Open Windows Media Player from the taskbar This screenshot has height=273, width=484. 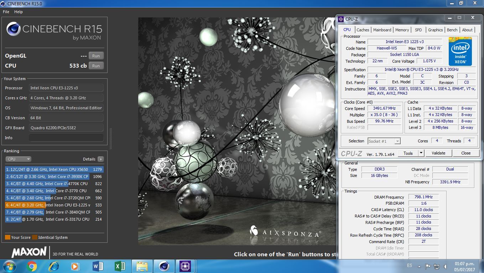[x=75, y=266]
